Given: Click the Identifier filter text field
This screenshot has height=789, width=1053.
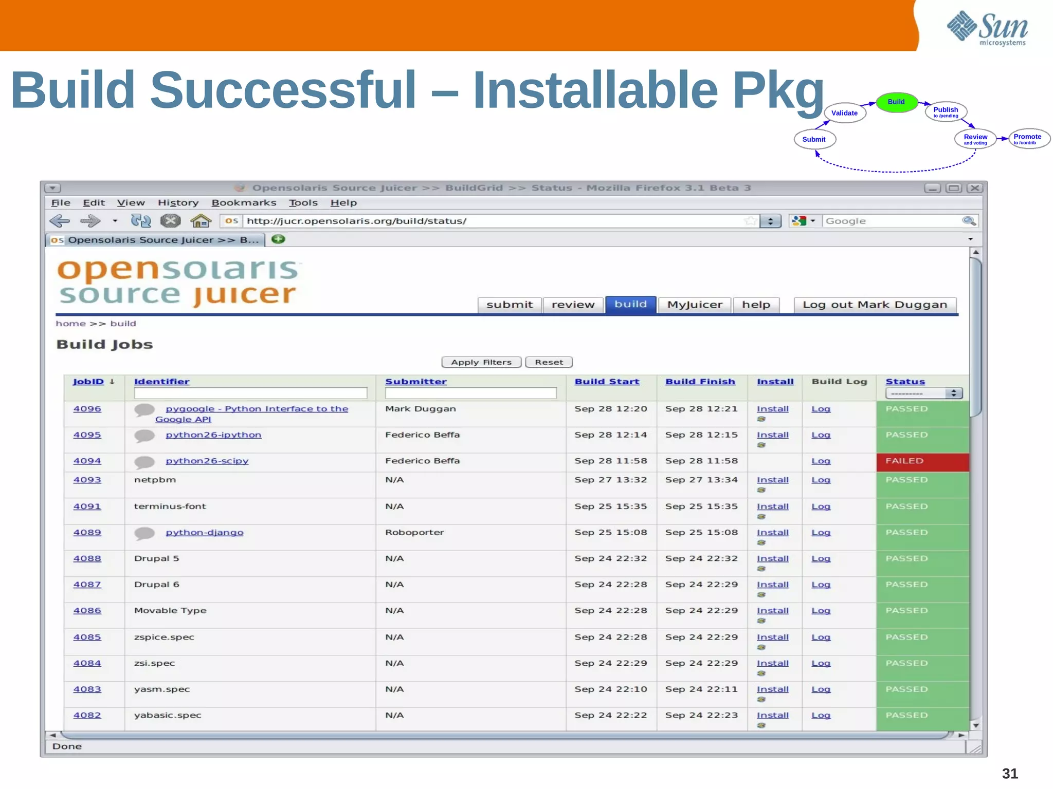Looking at the screenshot, I should tap(250, 393).
